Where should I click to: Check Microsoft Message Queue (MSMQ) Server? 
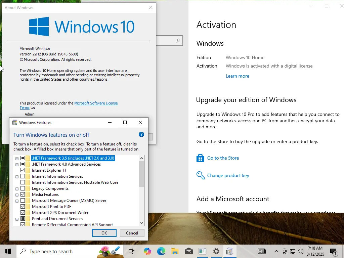(23, 200)
